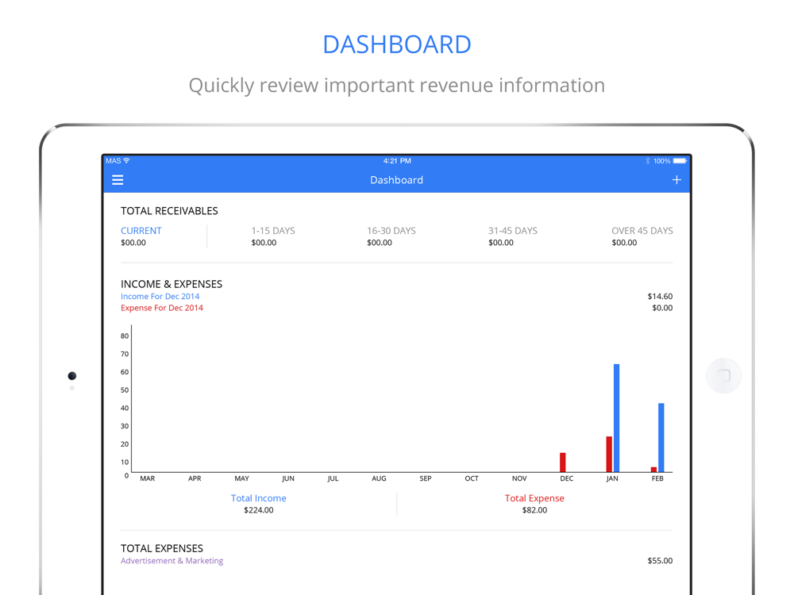
Task: Tap the MAR month axis label
Action: tap(148, 478)
